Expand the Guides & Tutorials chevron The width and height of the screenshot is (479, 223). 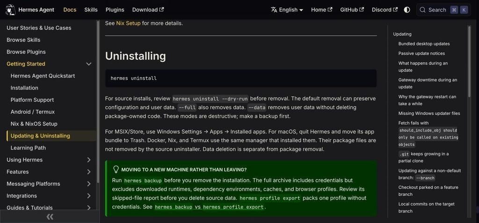point(88,208)
